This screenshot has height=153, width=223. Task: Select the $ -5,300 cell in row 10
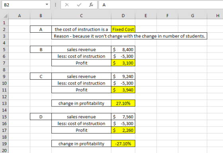pyautogui.click(x=123, y=83)
